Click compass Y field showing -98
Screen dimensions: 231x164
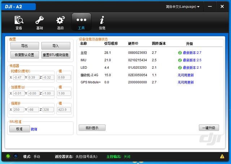click(33, 110)
